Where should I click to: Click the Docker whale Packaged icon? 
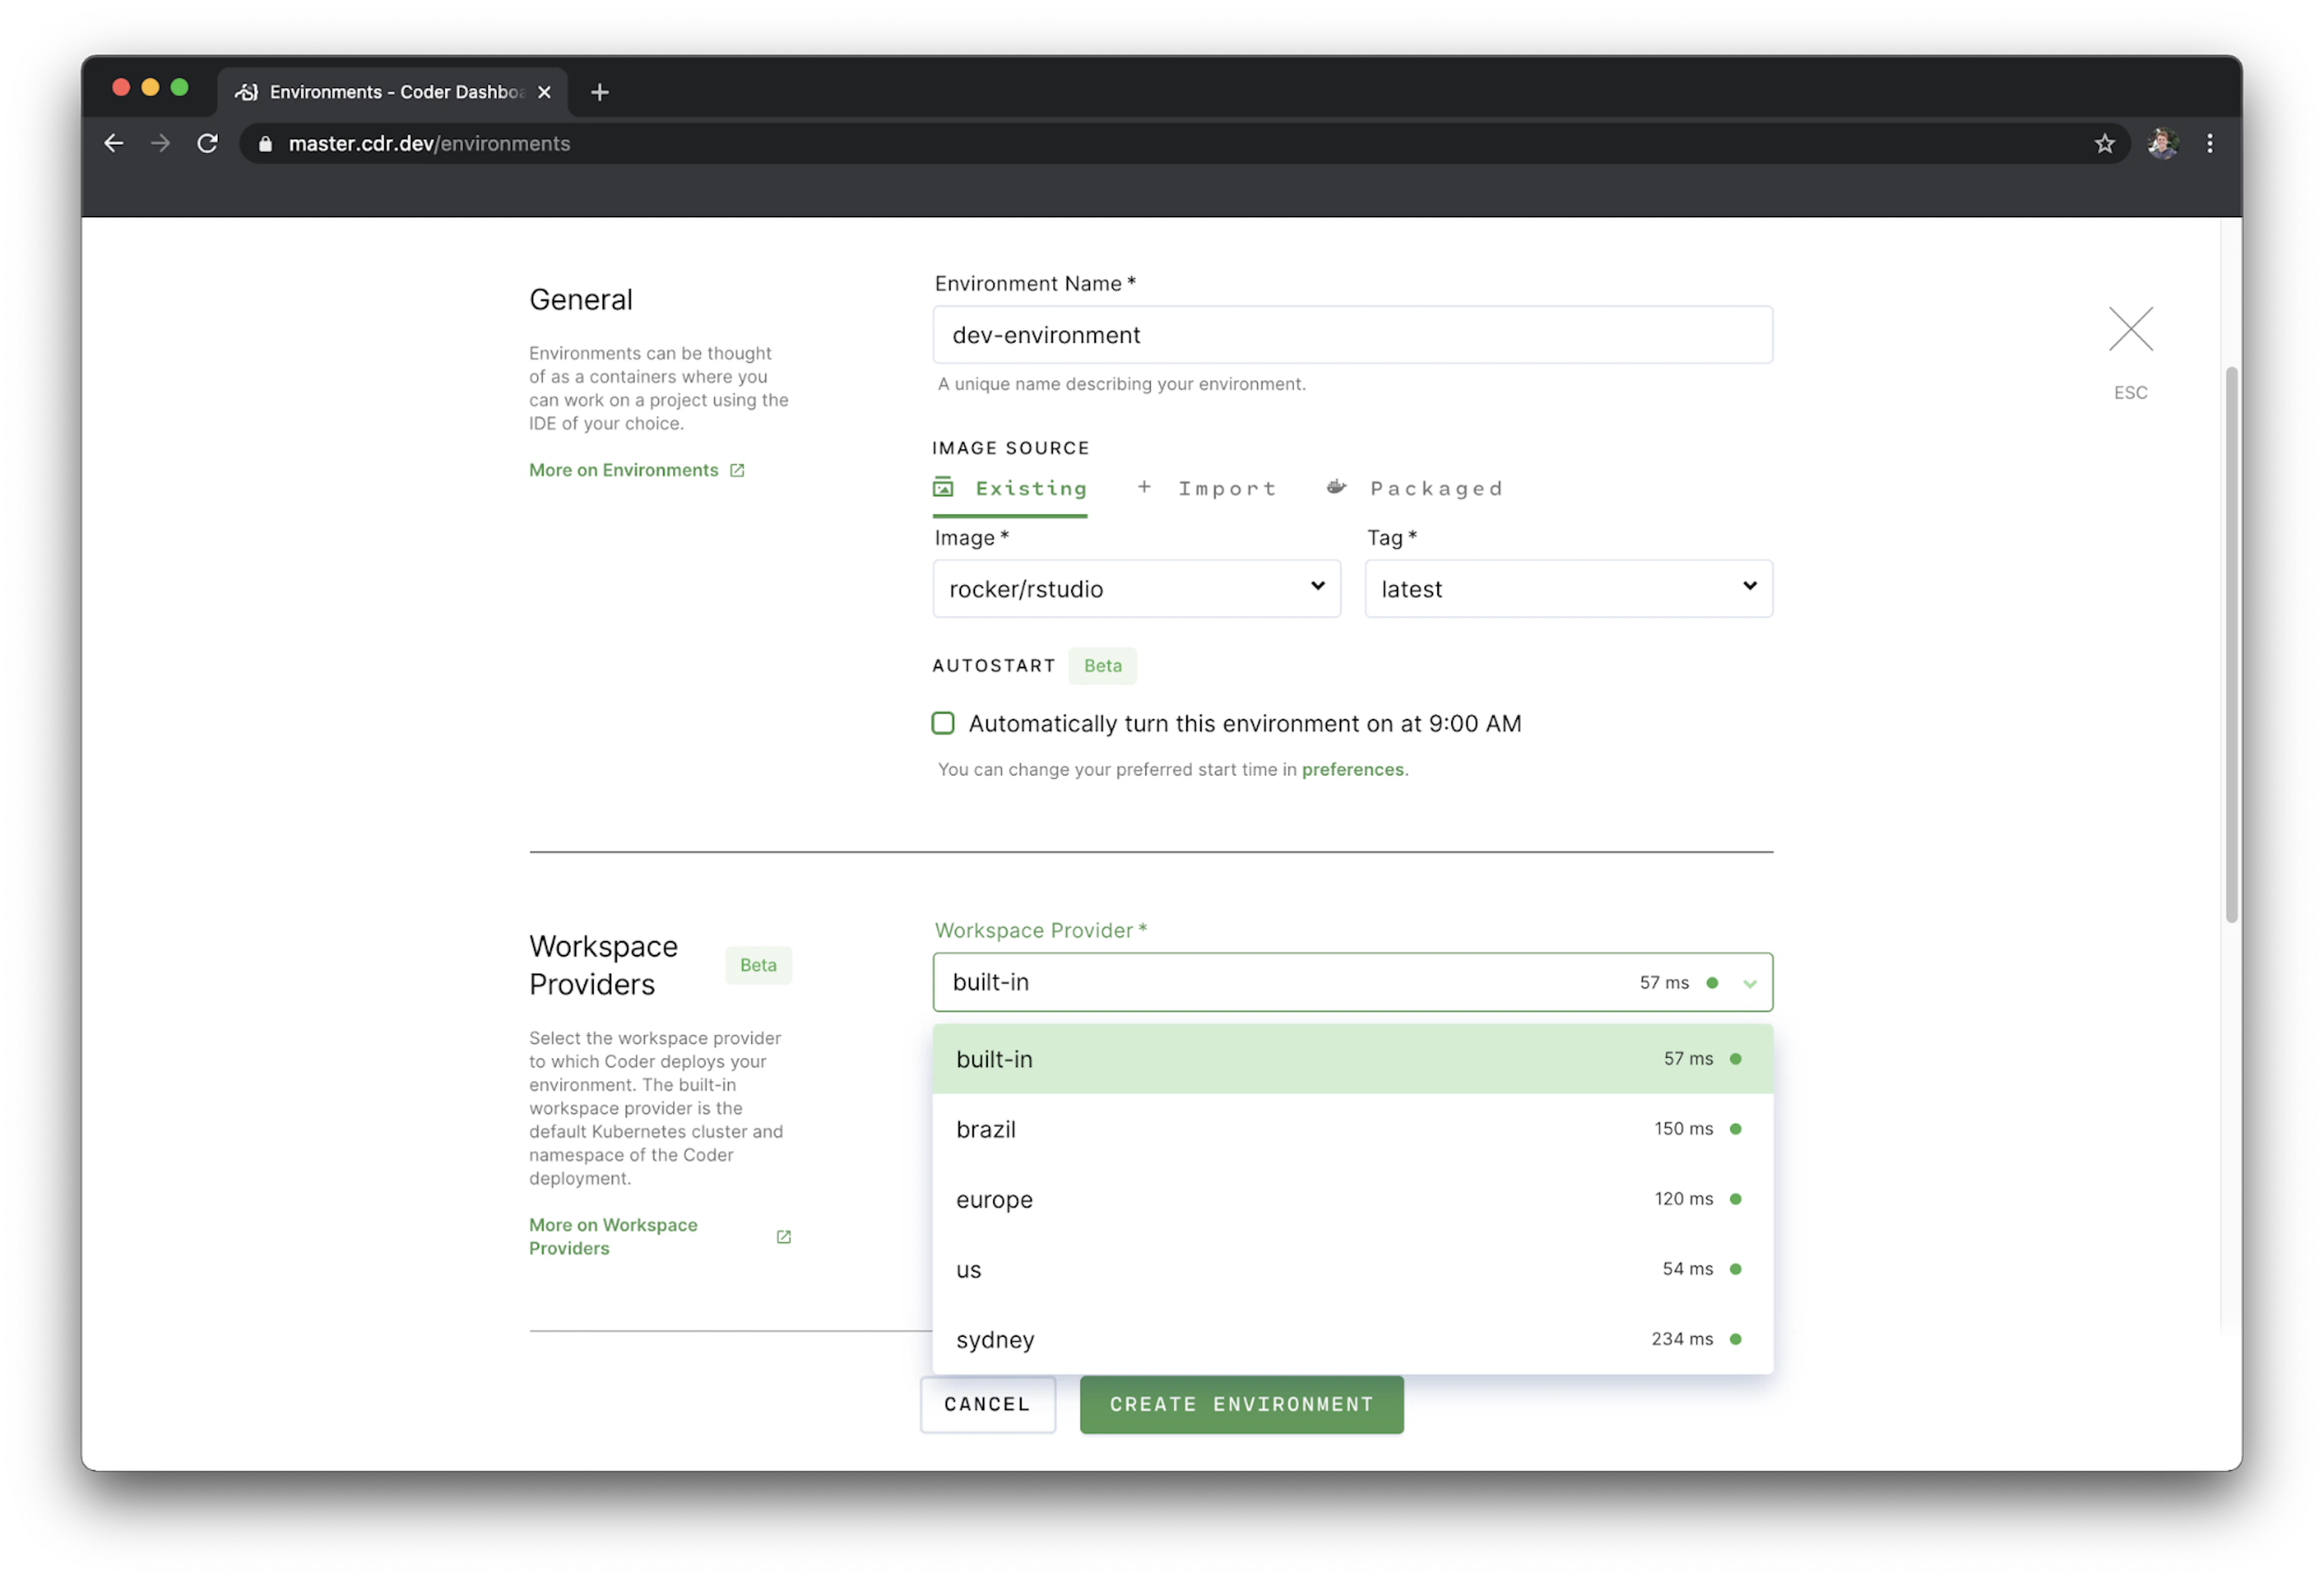(1336, 487)
